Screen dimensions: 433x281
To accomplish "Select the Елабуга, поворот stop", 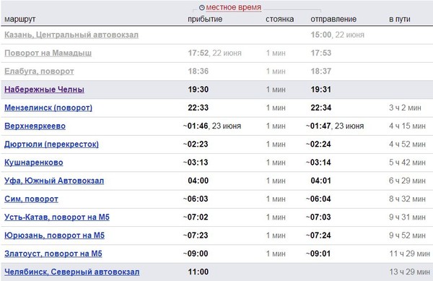I will 39,72.
